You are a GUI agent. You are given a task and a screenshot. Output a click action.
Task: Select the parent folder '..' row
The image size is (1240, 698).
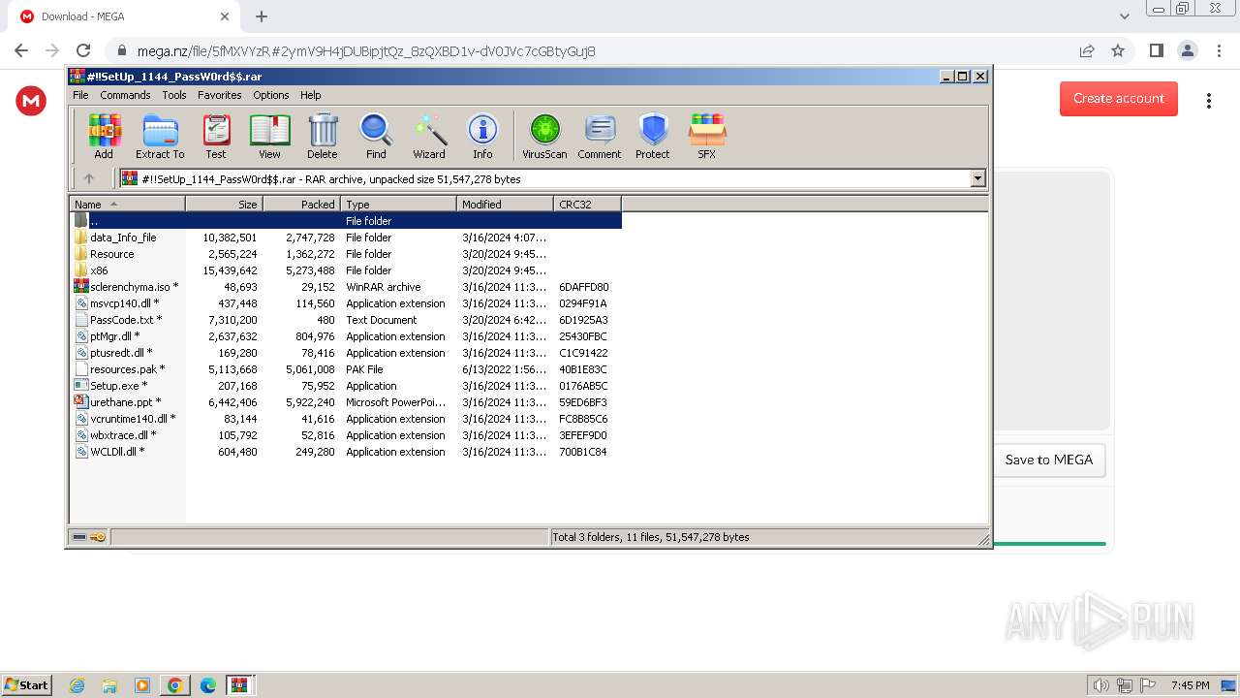tap(346, 221)
